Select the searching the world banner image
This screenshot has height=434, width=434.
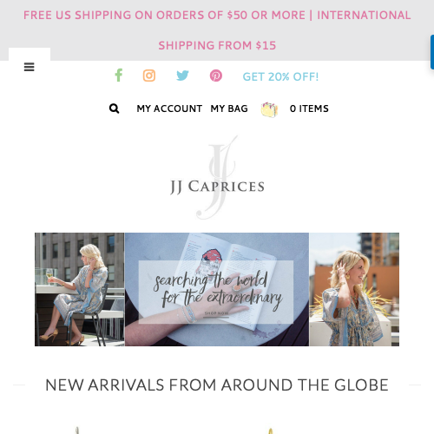click(217, 289)
